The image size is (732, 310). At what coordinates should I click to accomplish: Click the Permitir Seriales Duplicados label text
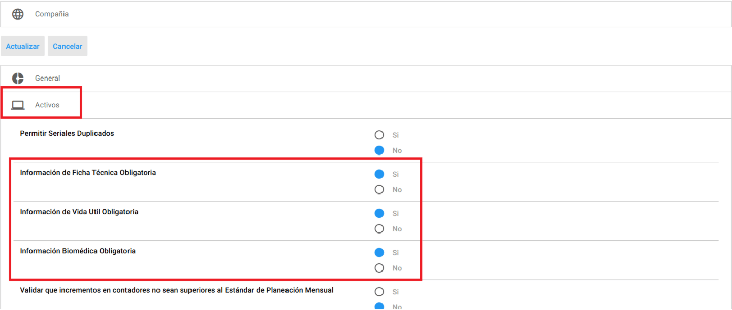pos(67,134)
